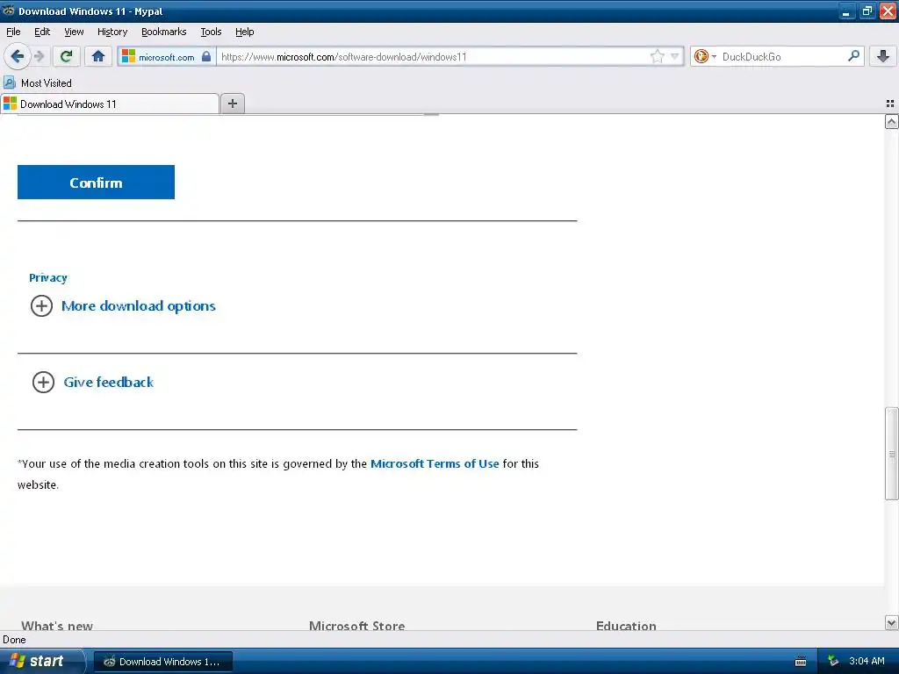The height and width of the screenshot is (674, 899).
Task: Click the blue Confirm button
Action: click(96, 183)
